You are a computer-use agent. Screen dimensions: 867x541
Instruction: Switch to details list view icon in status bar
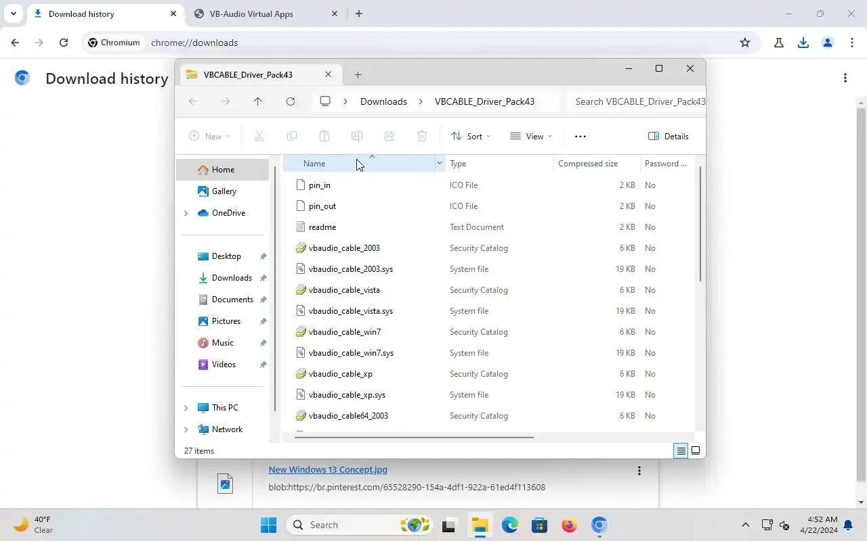pos(681,450)
